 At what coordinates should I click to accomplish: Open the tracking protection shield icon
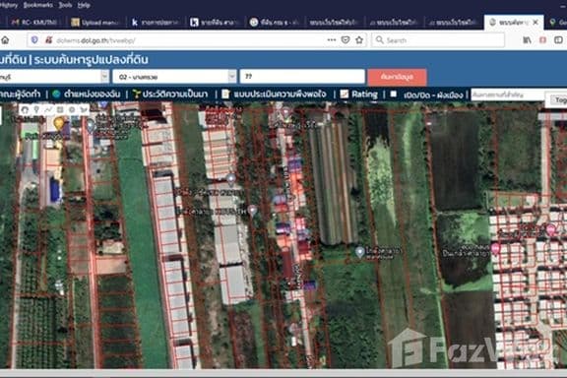(x=34, y=40)
